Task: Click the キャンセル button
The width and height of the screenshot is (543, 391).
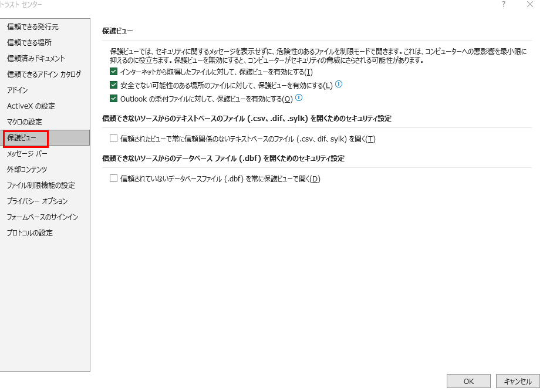Action: [517, 381]
